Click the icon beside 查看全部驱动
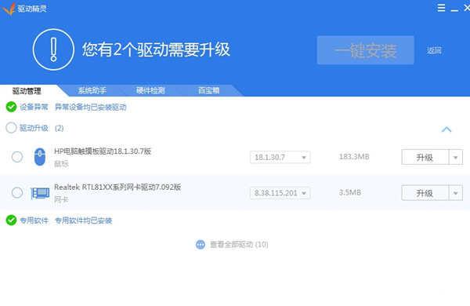 tap(201, 245)
